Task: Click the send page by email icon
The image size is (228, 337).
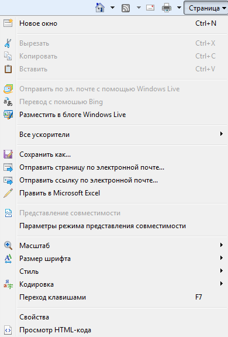Action: click(x=8, y=167)
